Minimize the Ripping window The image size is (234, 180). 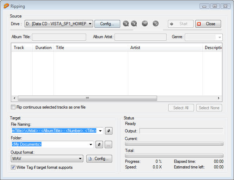(x=204, y=6)
